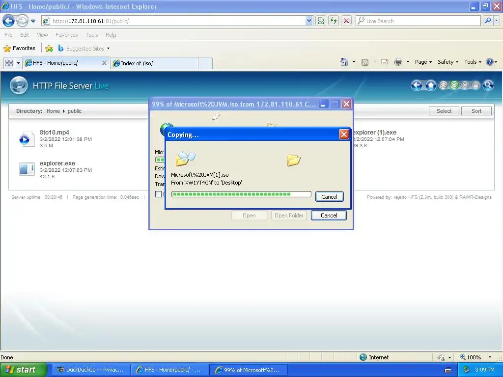Toggle Compatibility View icon
The image size is (503, 377).
[x=321, y=21]
